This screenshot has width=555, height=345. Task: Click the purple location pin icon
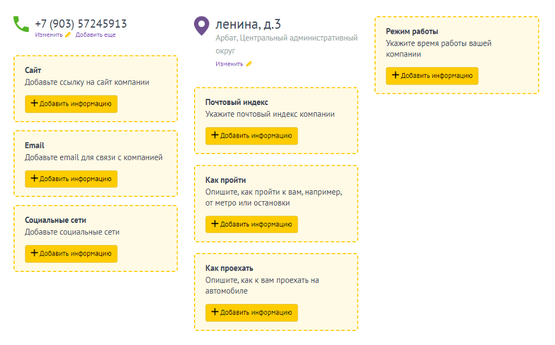pyautogui.click(x=201, y=26)
